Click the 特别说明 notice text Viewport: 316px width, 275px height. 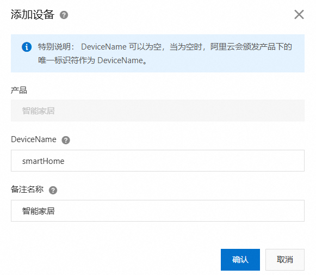tap(165, 53)
